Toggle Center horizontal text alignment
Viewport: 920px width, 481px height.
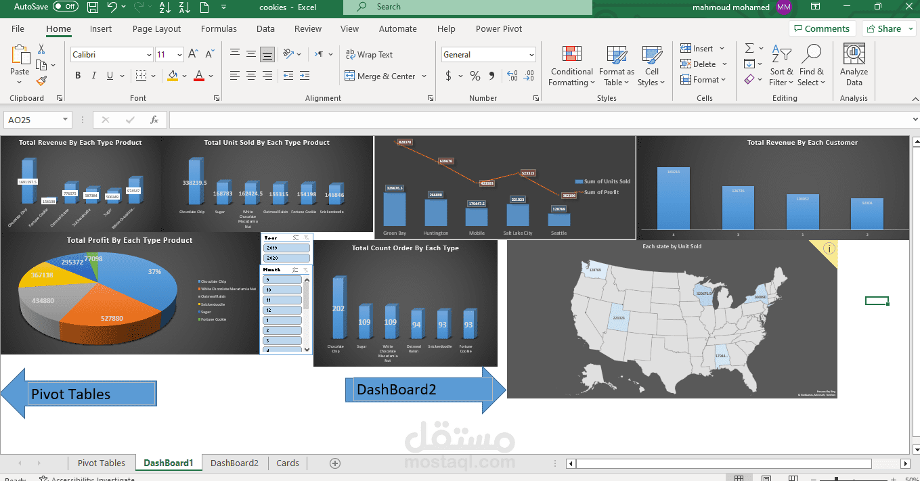(251, 76)
